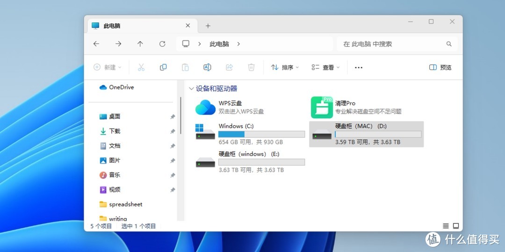Viewport: 505px width, 252px height.
Task: Go up one folder level
Action: click(x=140, y=44)
